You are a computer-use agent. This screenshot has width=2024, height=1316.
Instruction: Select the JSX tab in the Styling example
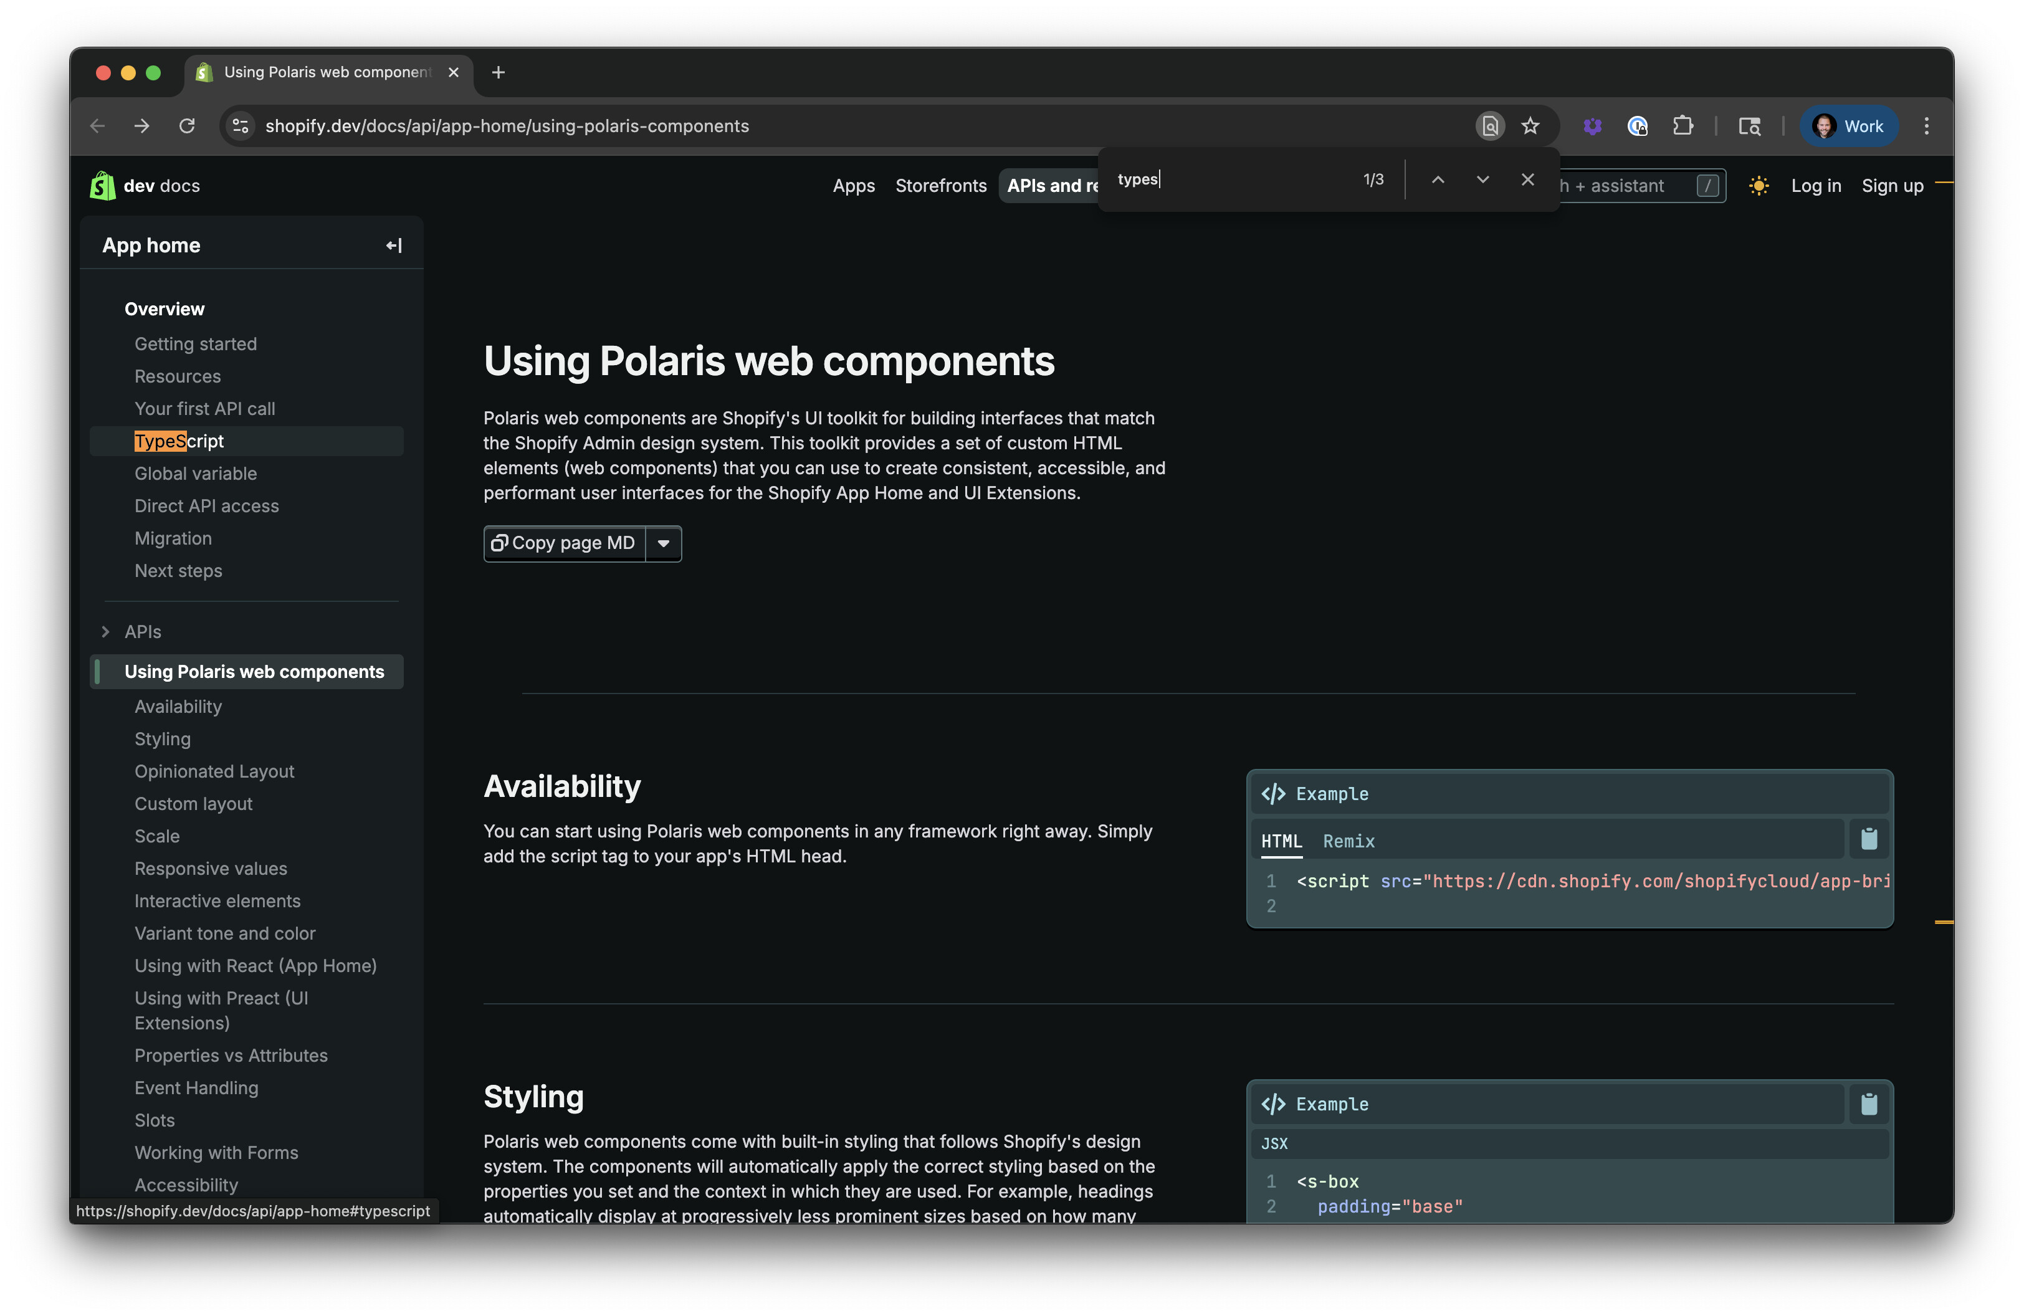[x=1274, y=1143]
